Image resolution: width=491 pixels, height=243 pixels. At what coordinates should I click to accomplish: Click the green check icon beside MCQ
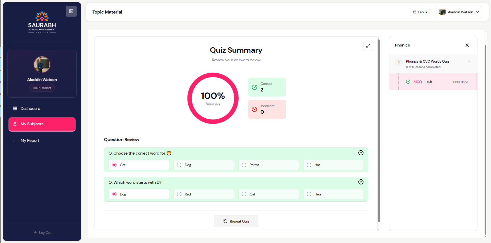click(x=408, y=82)
